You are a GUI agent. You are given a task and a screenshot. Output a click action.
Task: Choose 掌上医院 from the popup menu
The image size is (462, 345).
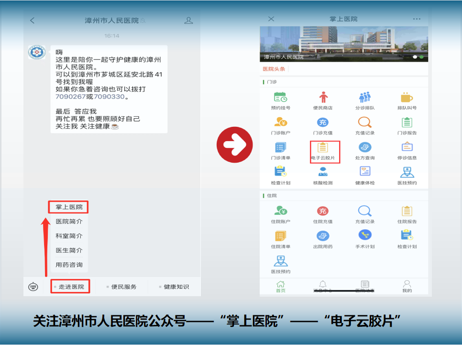click(68, 206)
